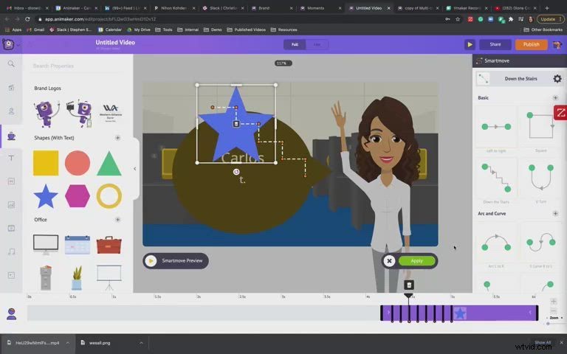
Task: Switch to the Brand browser tab
Action: click(272, 8)
